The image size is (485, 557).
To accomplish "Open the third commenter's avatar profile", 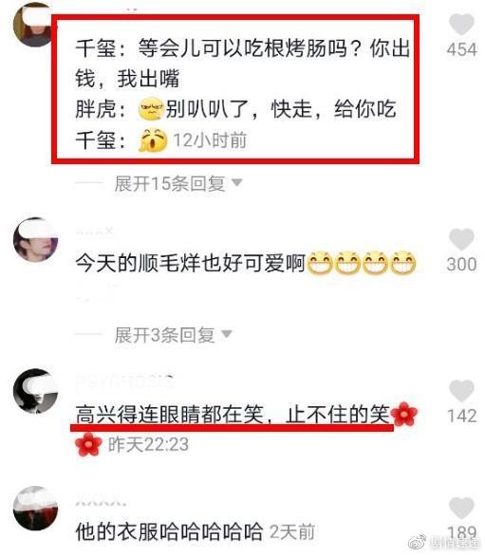I will (35, 391).
